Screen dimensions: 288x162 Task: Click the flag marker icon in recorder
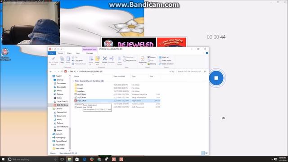tap(223, 118)
